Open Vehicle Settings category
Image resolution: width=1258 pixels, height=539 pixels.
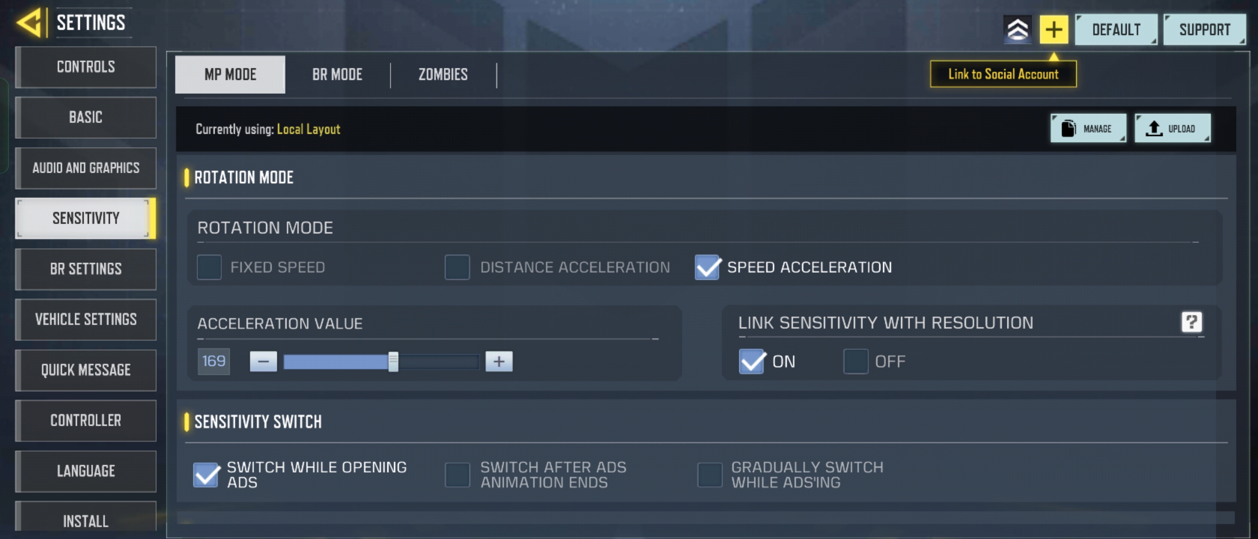pyautogui.click(x=85, y=319)
